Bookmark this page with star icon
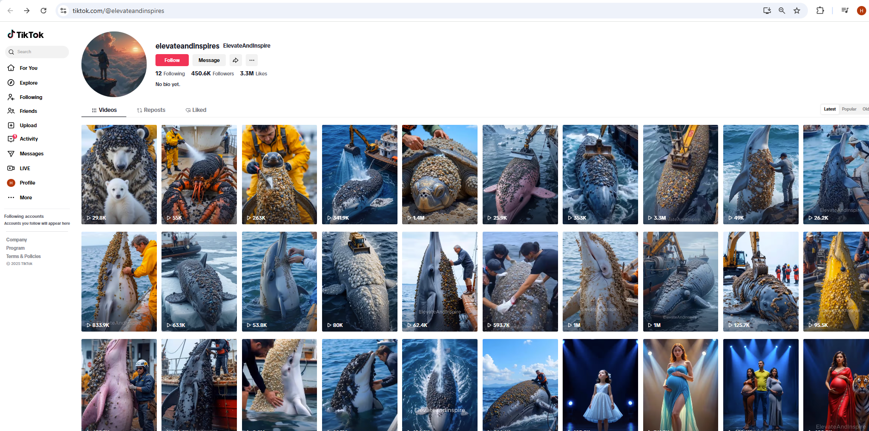 click(x=797, y=11)
